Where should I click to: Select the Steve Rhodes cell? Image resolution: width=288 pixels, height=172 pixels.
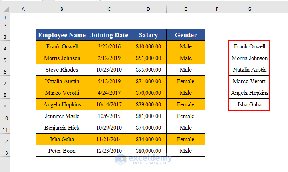[62, 70]
